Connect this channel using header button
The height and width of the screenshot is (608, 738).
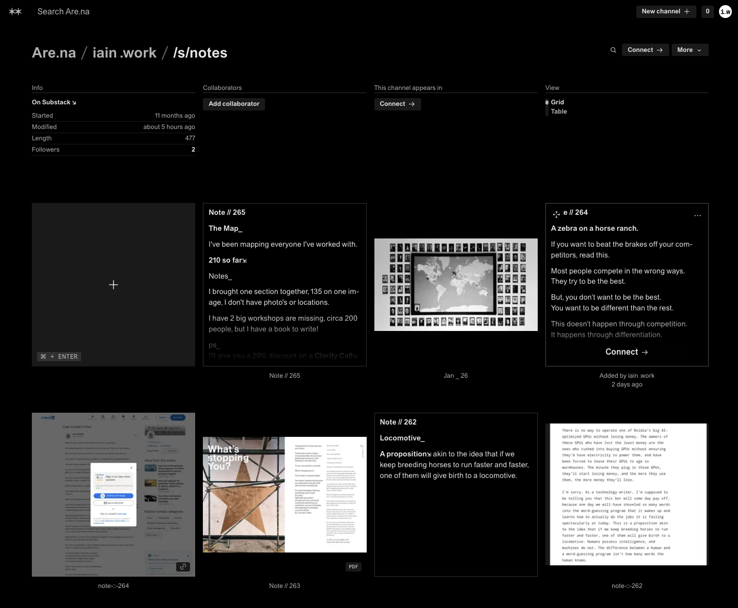click(x=645, y=50)
